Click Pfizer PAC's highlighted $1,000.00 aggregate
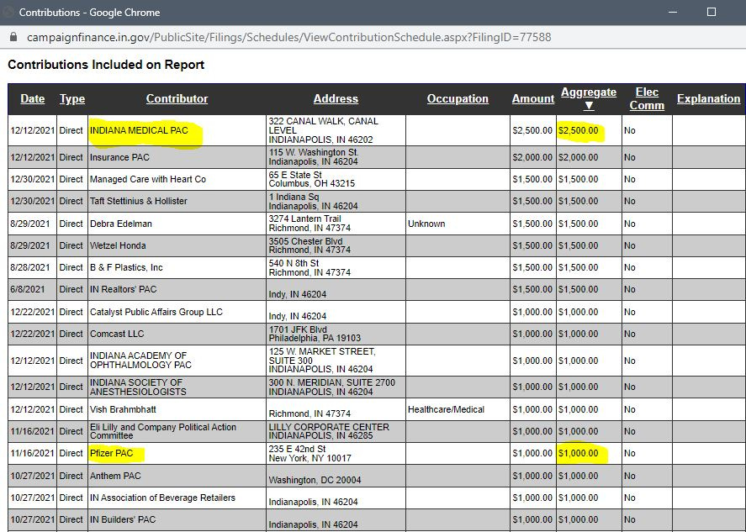 tap(578, 453)
